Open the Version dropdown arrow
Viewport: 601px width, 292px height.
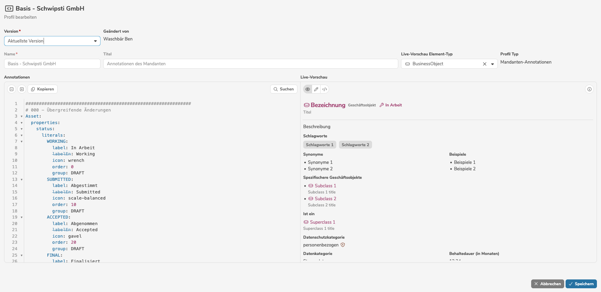click(x=95, y=41)
